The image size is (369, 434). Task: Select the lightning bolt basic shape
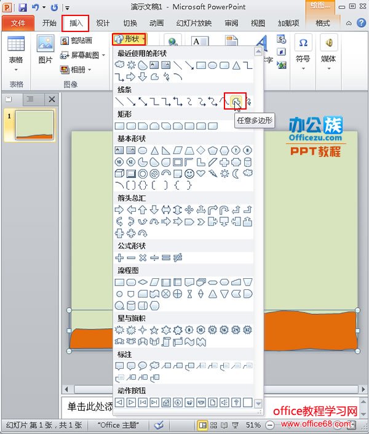[212, 174]
